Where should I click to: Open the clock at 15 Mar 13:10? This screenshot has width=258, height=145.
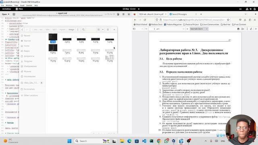[129, 9]
